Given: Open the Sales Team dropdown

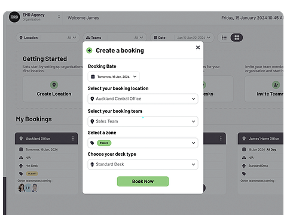Looking at the screenshot, I should 143,121.
